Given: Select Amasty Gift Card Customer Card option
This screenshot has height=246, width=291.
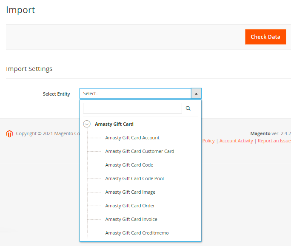Looking at the screenshot, I should coord(140,151).
